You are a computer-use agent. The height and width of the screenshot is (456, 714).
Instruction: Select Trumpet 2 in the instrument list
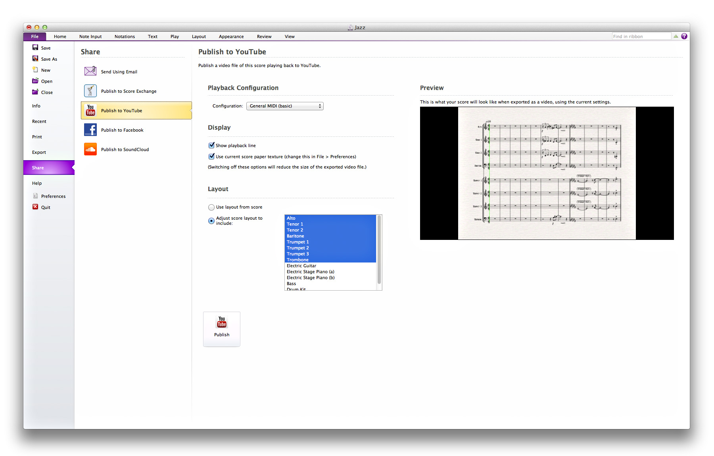(x=330, y=248)
